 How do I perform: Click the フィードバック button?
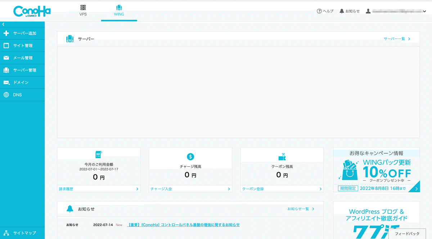tap(408, 234)
